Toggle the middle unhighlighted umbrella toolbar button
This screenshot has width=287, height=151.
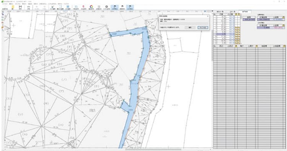(122, 7)
